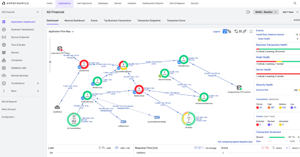Viewport: 300px width, 157px height.
Task: Click the mongo-policies database icon
Action: [x=239, y=88]
